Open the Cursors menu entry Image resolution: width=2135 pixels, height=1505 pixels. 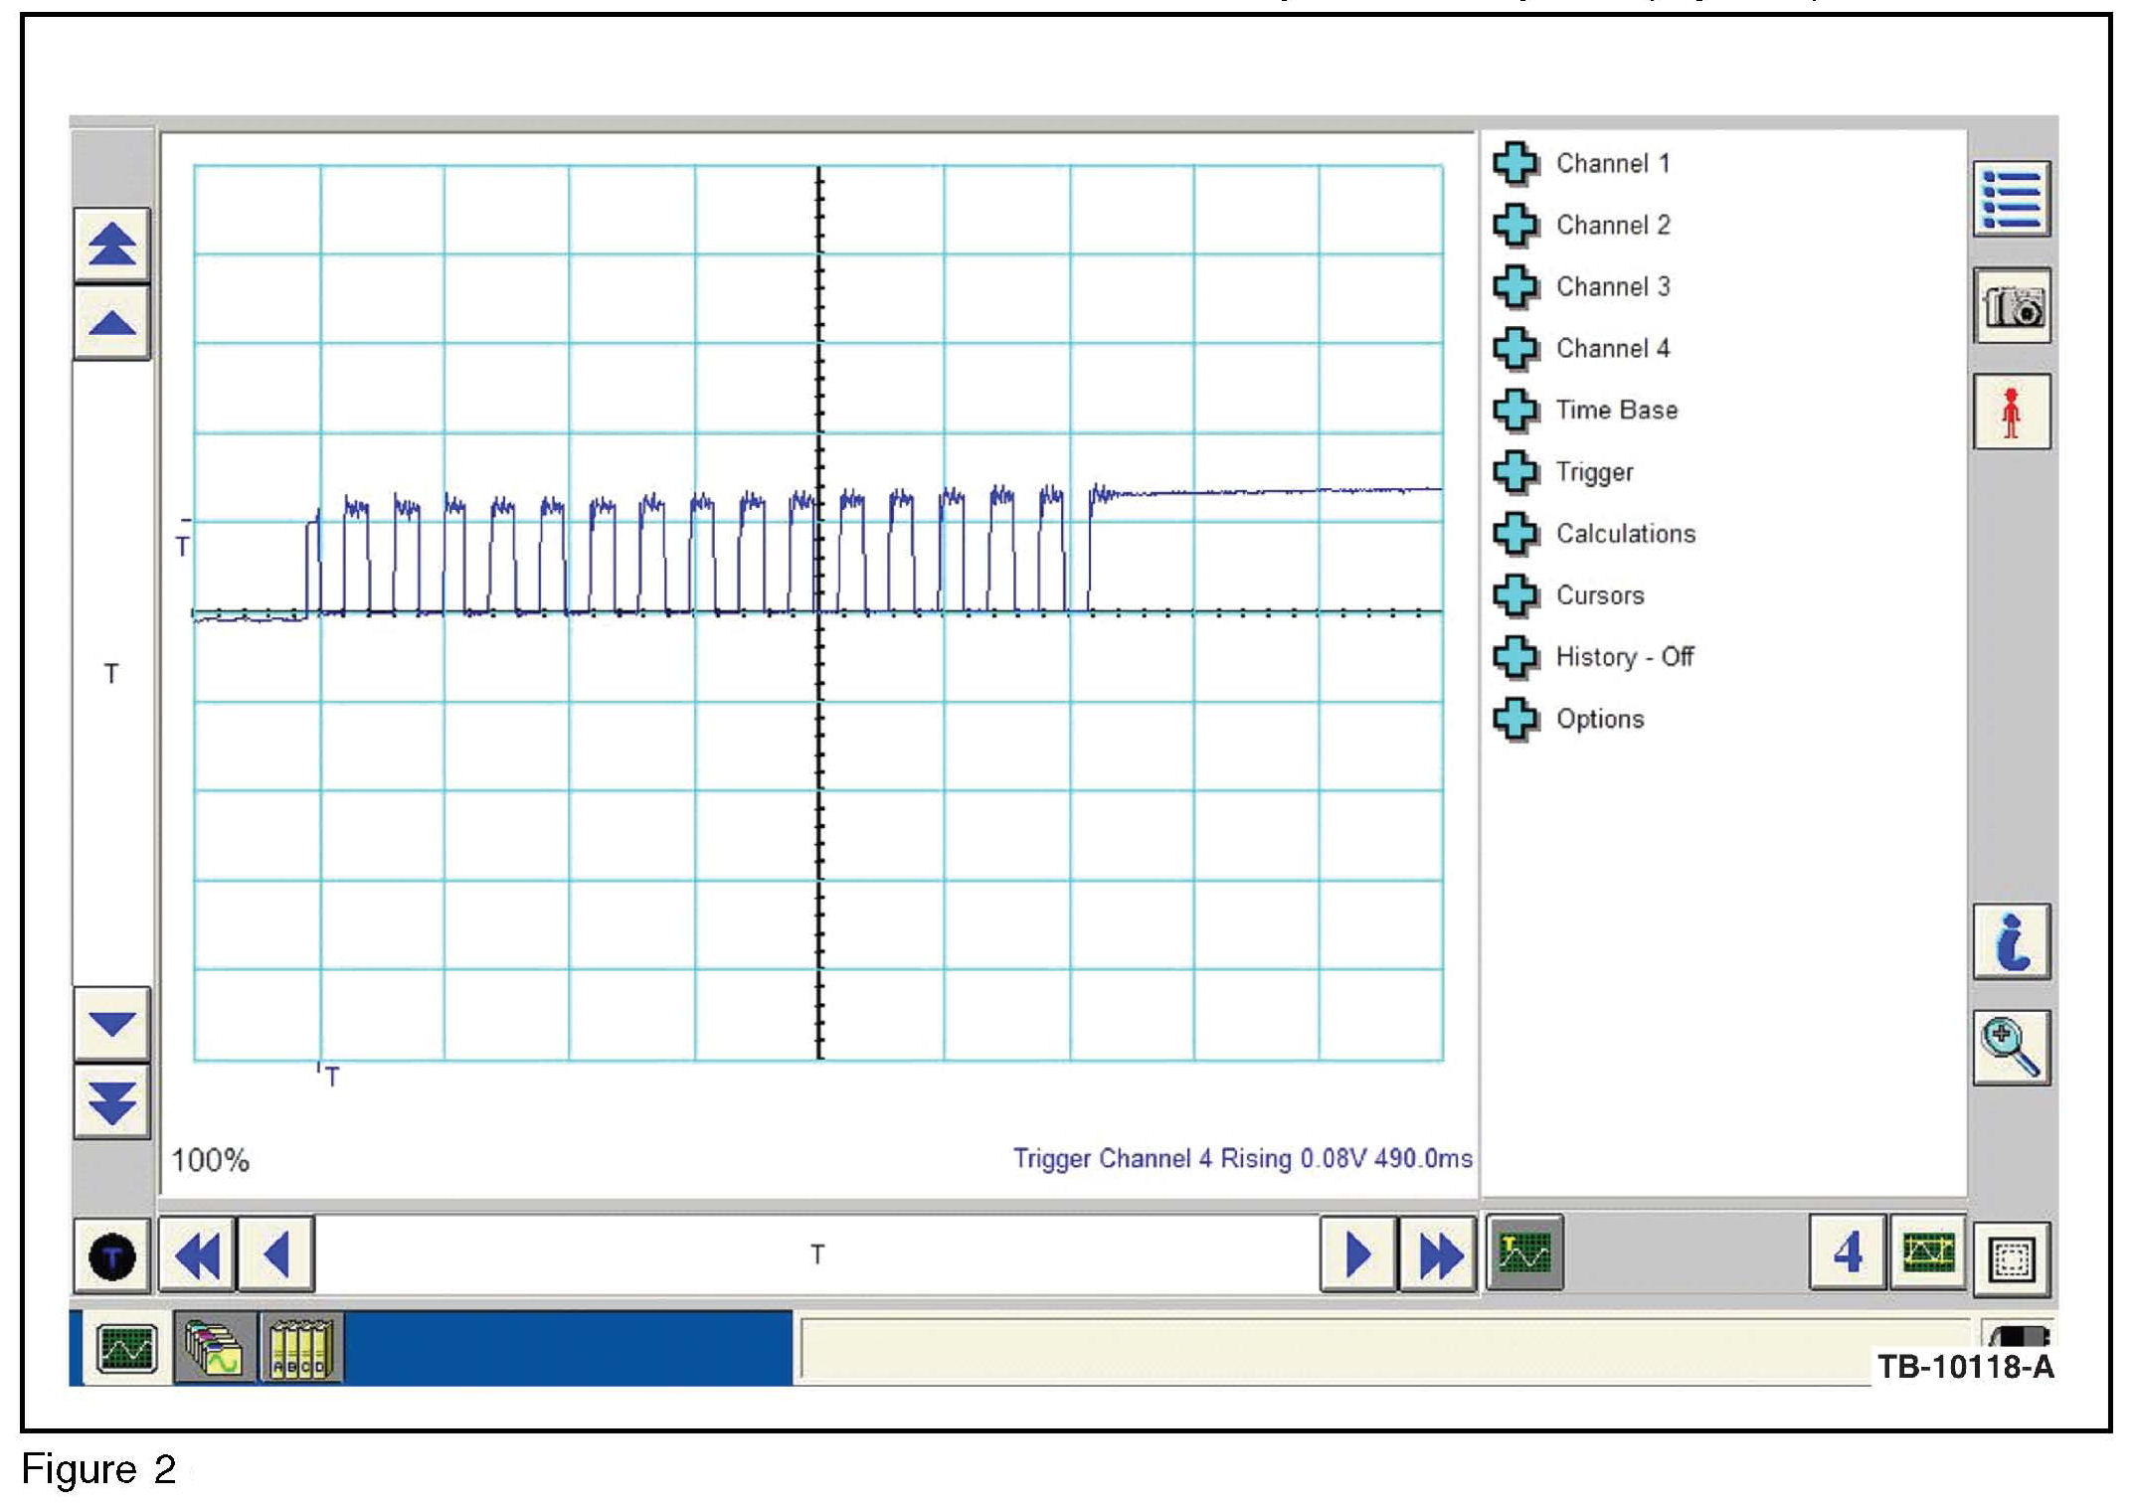pyautogui.click(x=1599, y=595)
